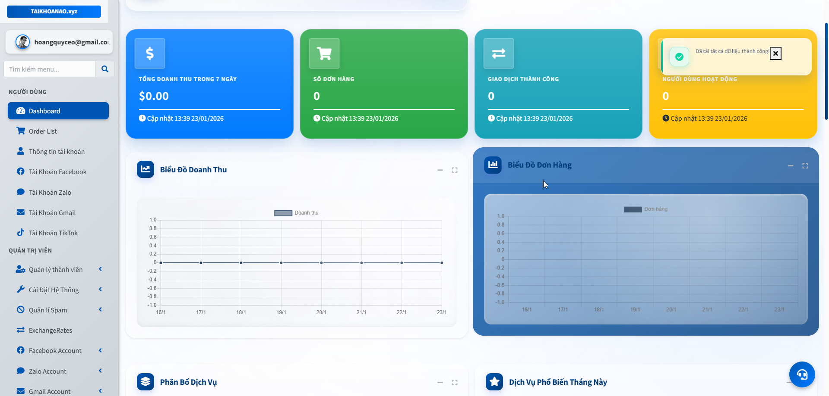Screen dimensions: 829x396
Task: Dismiss the success notification toast
Action: pos(775,53)
